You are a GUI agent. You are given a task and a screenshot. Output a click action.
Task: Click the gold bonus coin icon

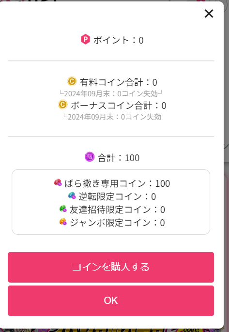(63, 105)
